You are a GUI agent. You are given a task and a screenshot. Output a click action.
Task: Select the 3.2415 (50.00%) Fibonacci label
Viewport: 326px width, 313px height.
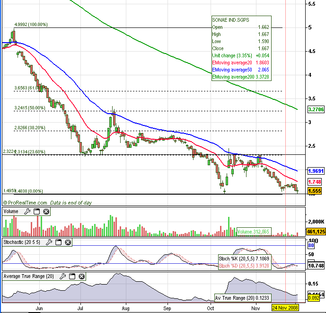[x=30, y=108]
